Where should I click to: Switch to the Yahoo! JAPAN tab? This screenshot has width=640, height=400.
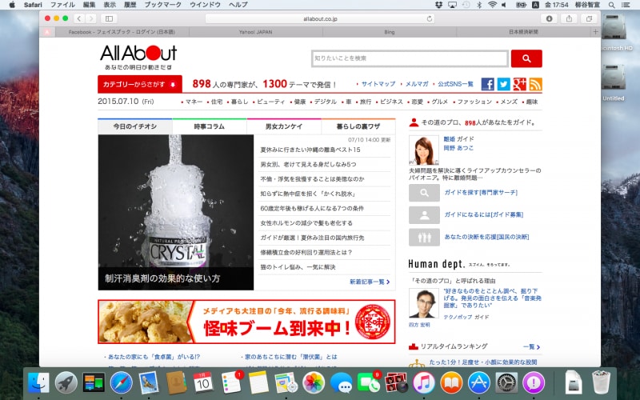click(x=255, y=32)
